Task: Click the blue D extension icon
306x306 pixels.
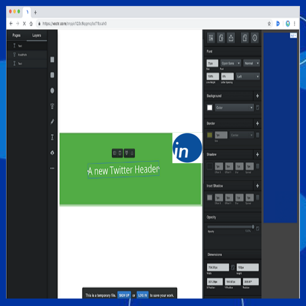Action: 278,24
